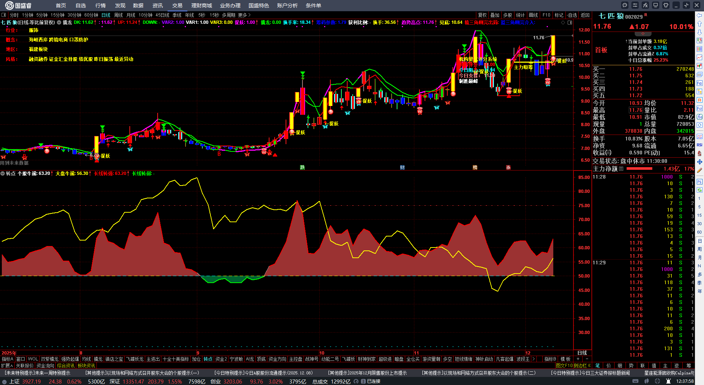Open 图文F10 company info
The image size is (704, 385).
[564, 366]
